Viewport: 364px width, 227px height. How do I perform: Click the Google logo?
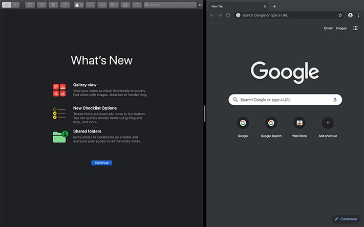tap(285, 72)
